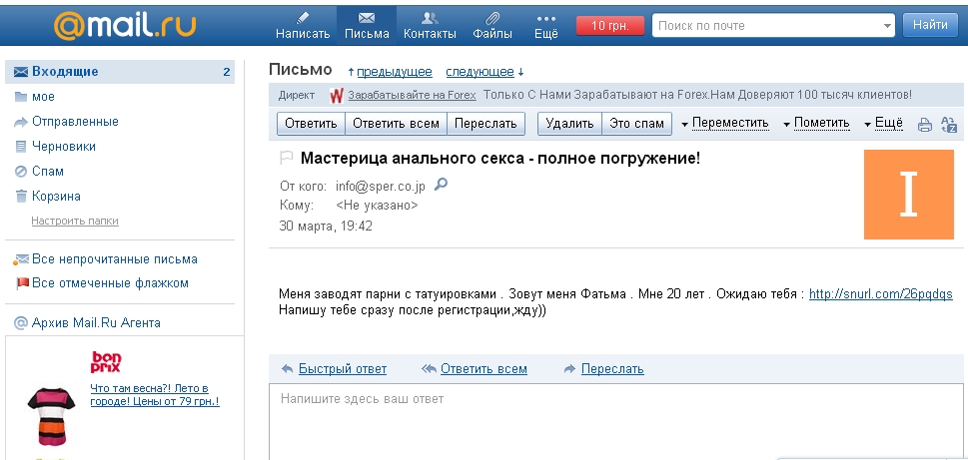The width and height of the screenshot is (968, 460).
Task: Show Все непрочитанные письма
Action: (x=114, y=259)
